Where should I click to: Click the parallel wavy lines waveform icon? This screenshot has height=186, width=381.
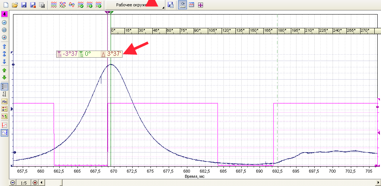[x=54, y=4]
